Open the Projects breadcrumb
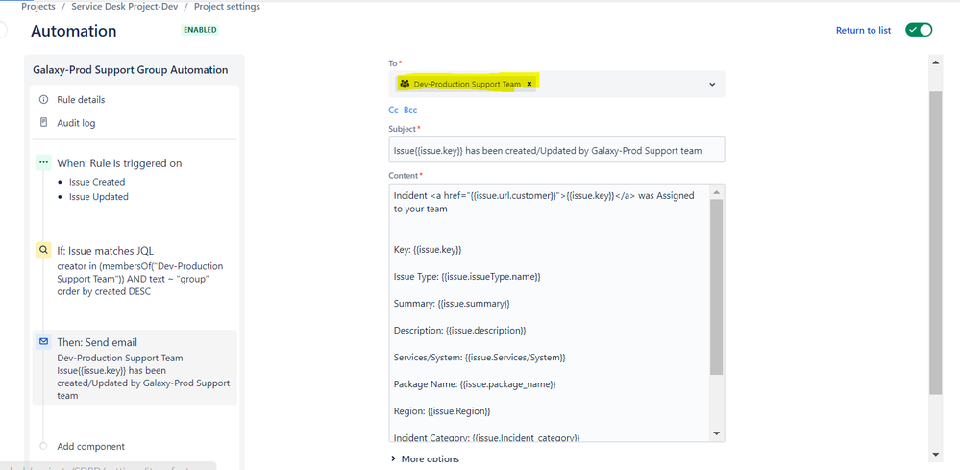 click(x=38, y=6)
